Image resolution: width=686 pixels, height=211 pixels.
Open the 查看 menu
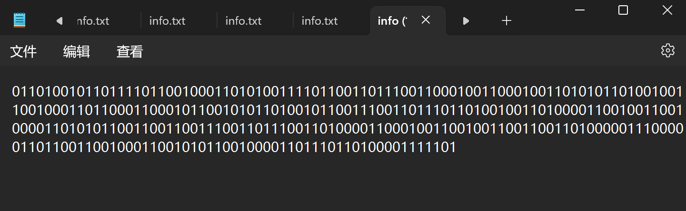click(x=129, y=51)
